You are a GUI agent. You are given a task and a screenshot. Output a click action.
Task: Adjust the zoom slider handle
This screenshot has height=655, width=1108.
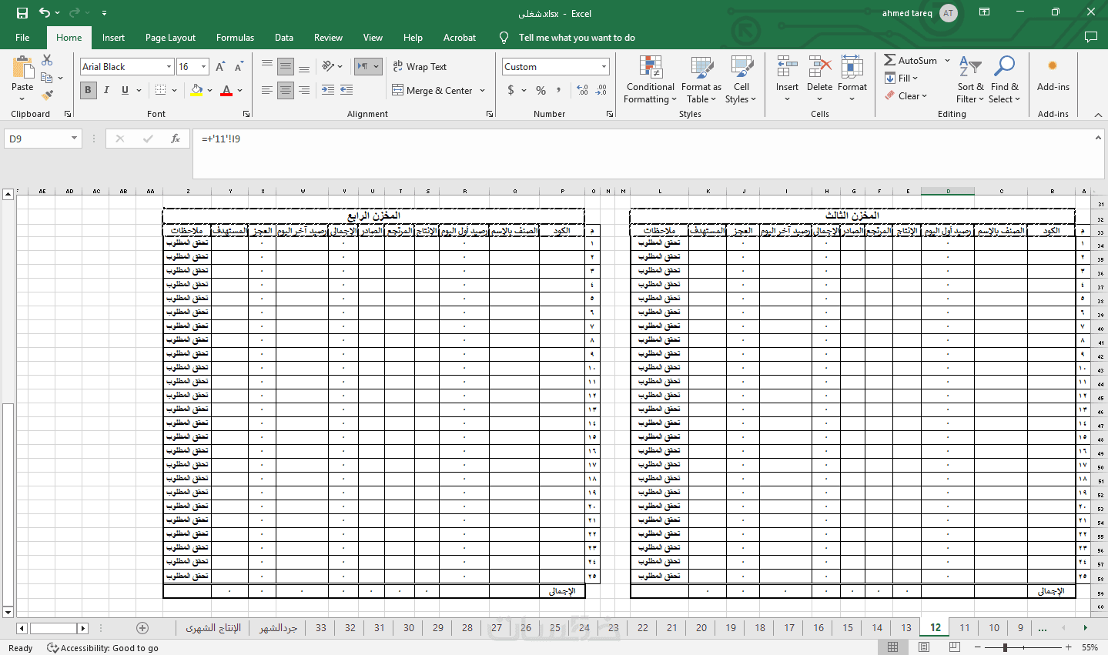coord(1006,647)
